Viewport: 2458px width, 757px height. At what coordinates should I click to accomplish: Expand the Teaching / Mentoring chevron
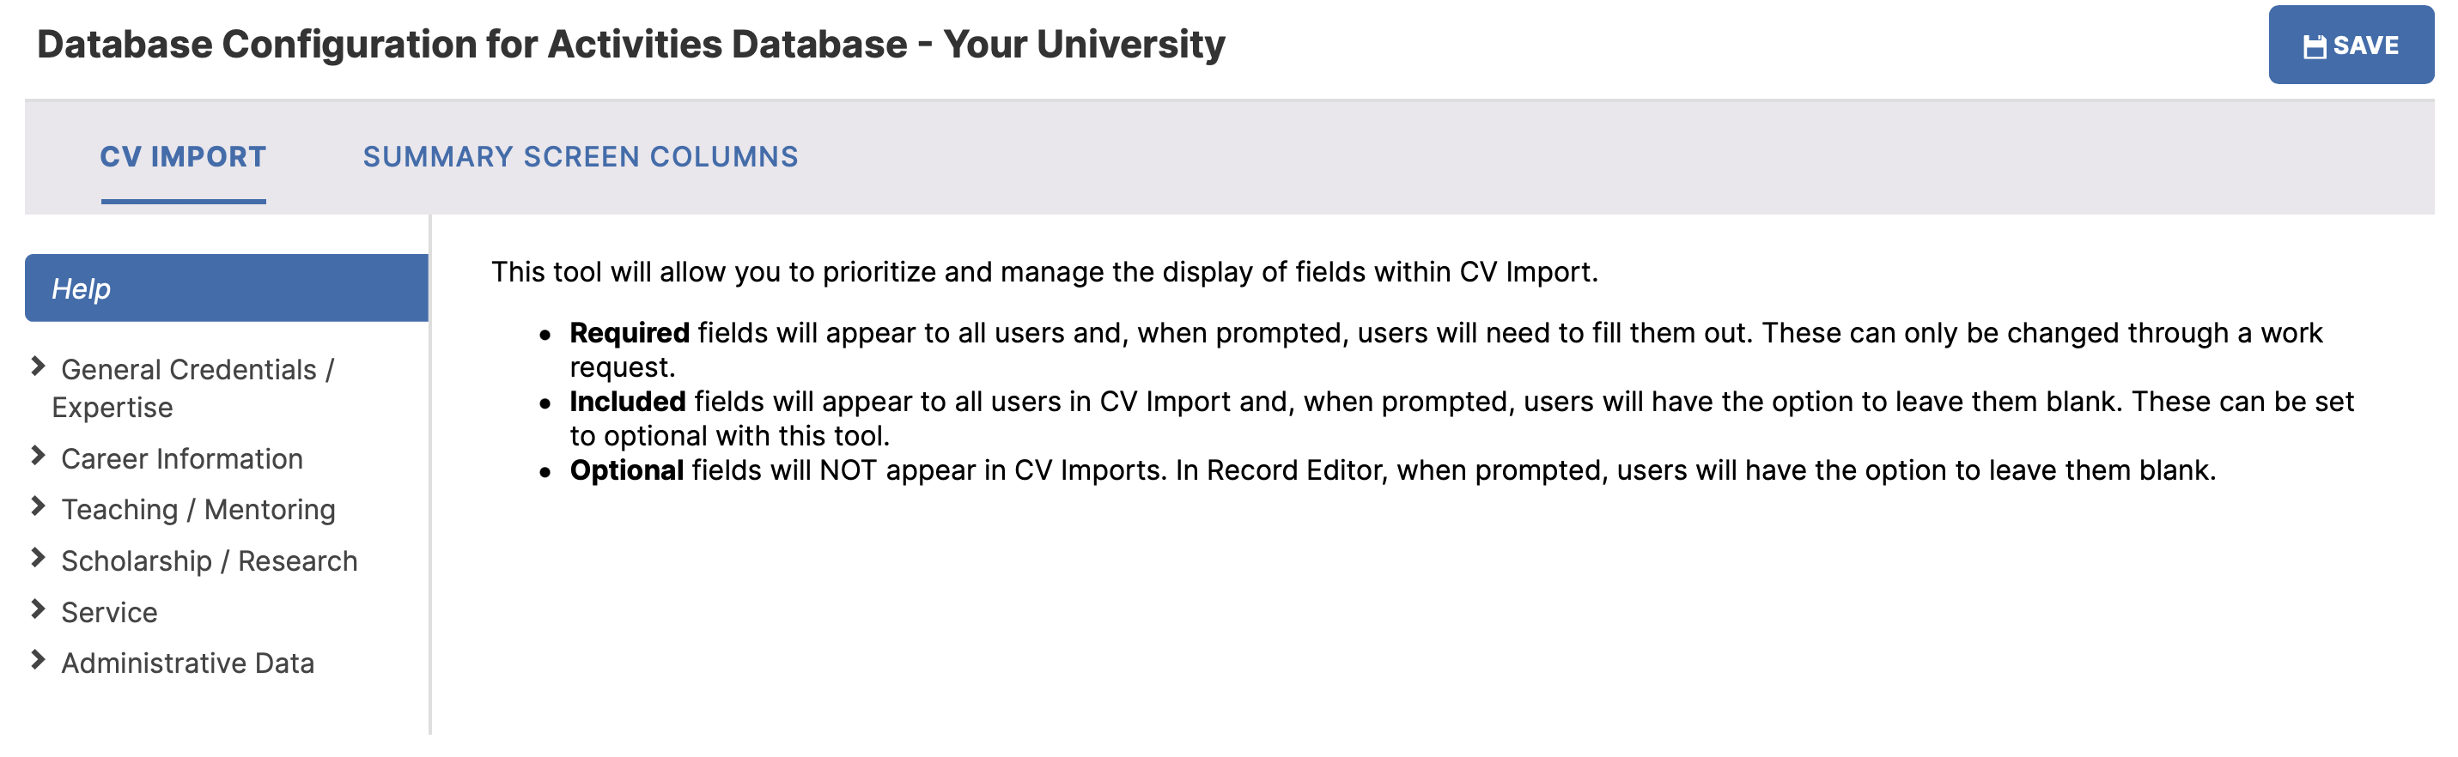38,506
